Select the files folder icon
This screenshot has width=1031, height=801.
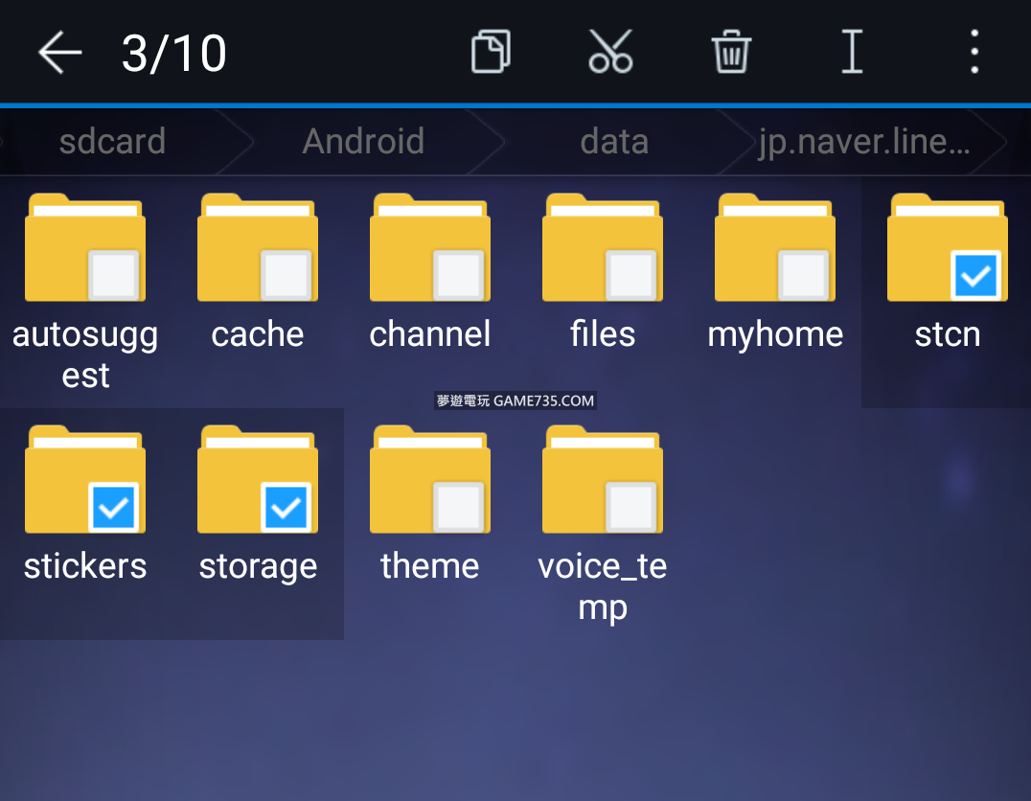tap(602, 247)
